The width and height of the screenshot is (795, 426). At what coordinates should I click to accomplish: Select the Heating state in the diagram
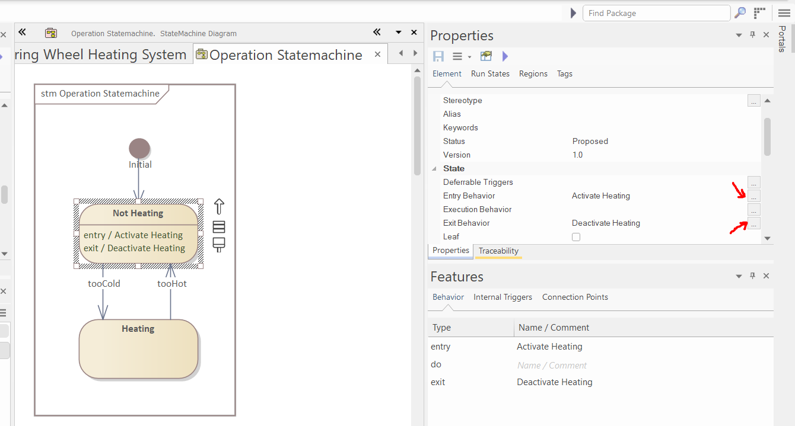point(138,349)
